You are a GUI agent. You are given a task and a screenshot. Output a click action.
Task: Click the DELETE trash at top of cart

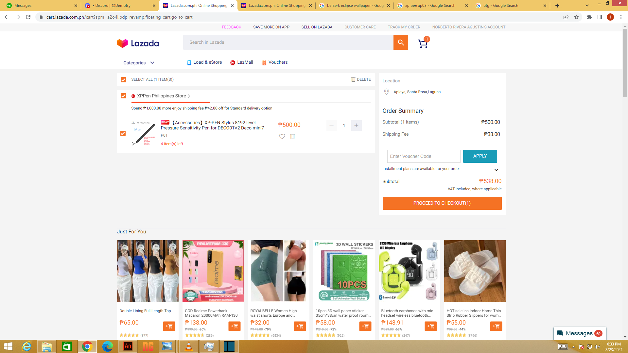pyautogui.click(x=361, y=79)
